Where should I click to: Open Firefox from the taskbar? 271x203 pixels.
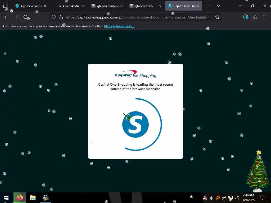pos(20,198)
